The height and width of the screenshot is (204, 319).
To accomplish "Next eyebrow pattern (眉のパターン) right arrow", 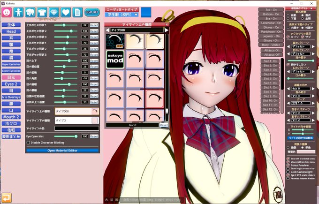I will tap(313, 46).
